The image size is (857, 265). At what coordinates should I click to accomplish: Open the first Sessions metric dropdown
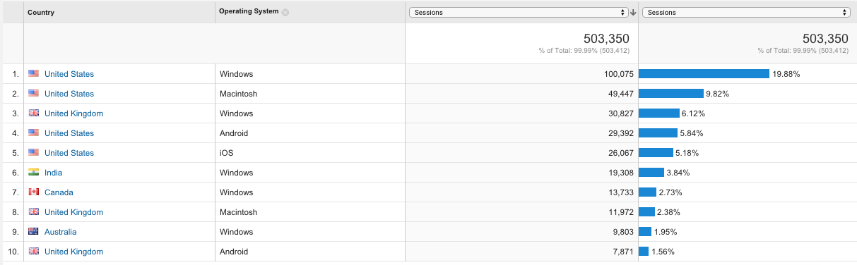point(519,12)
